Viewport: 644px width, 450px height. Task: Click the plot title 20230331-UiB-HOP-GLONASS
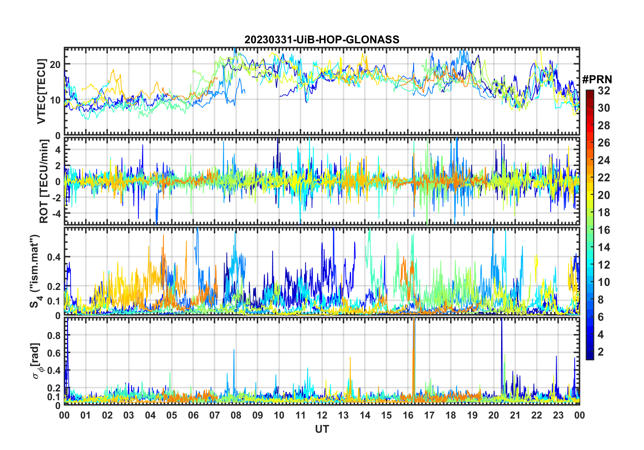point(322,40)
